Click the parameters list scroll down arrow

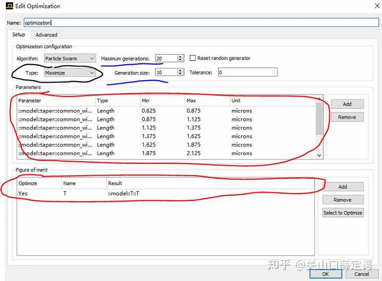[319, 155]
